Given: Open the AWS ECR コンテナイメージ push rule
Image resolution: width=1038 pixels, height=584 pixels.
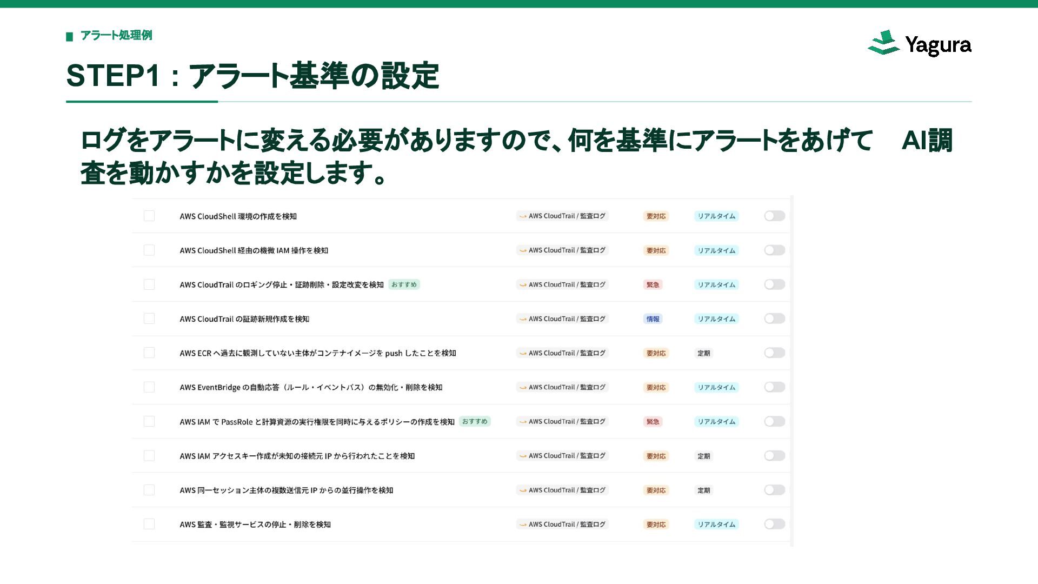Looking at the screenshot, I should click(318, 353).
